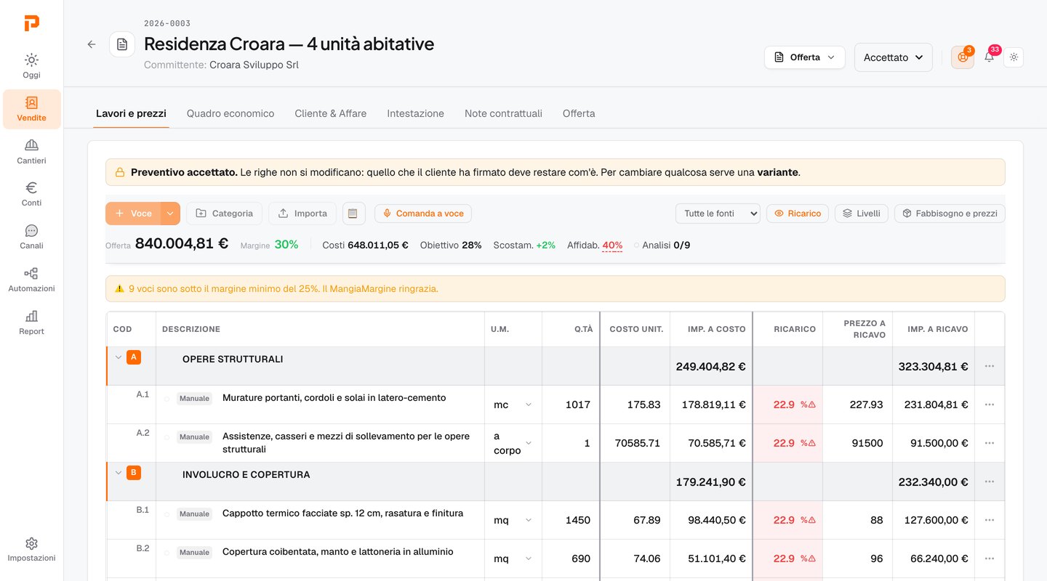1047x581 pixels.
Task: Open the dropdown arrow beside Voce
Action: tap(170, 214)
